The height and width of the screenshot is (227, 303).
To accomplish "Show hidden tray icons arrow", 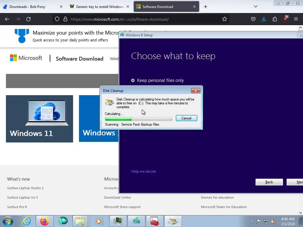I will coord(252,221).
